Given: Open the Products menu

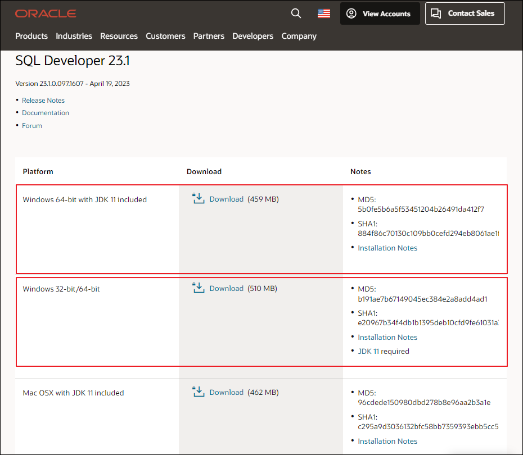Looking at the screenshot, I should point(31,36).
